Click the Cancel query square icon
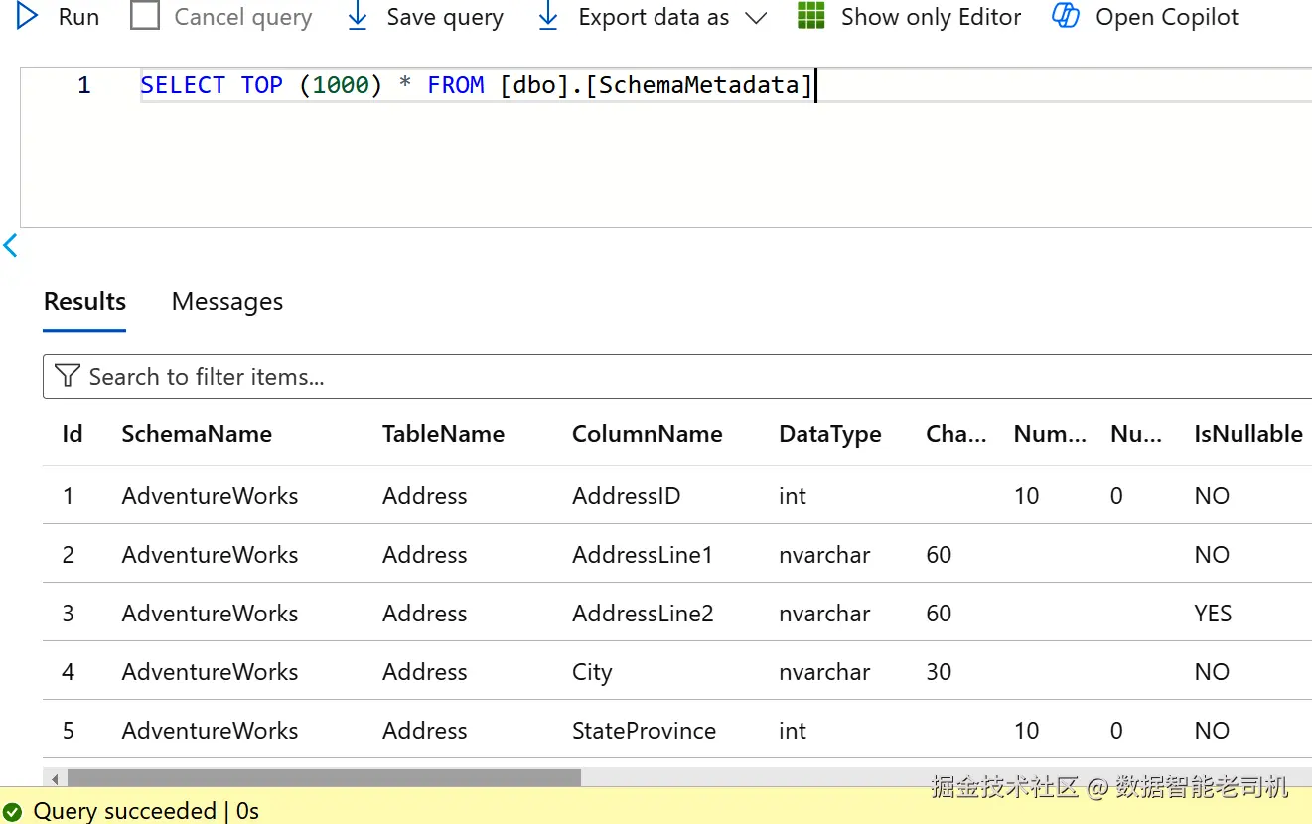Screen dimensions: 1312x824 145,16
